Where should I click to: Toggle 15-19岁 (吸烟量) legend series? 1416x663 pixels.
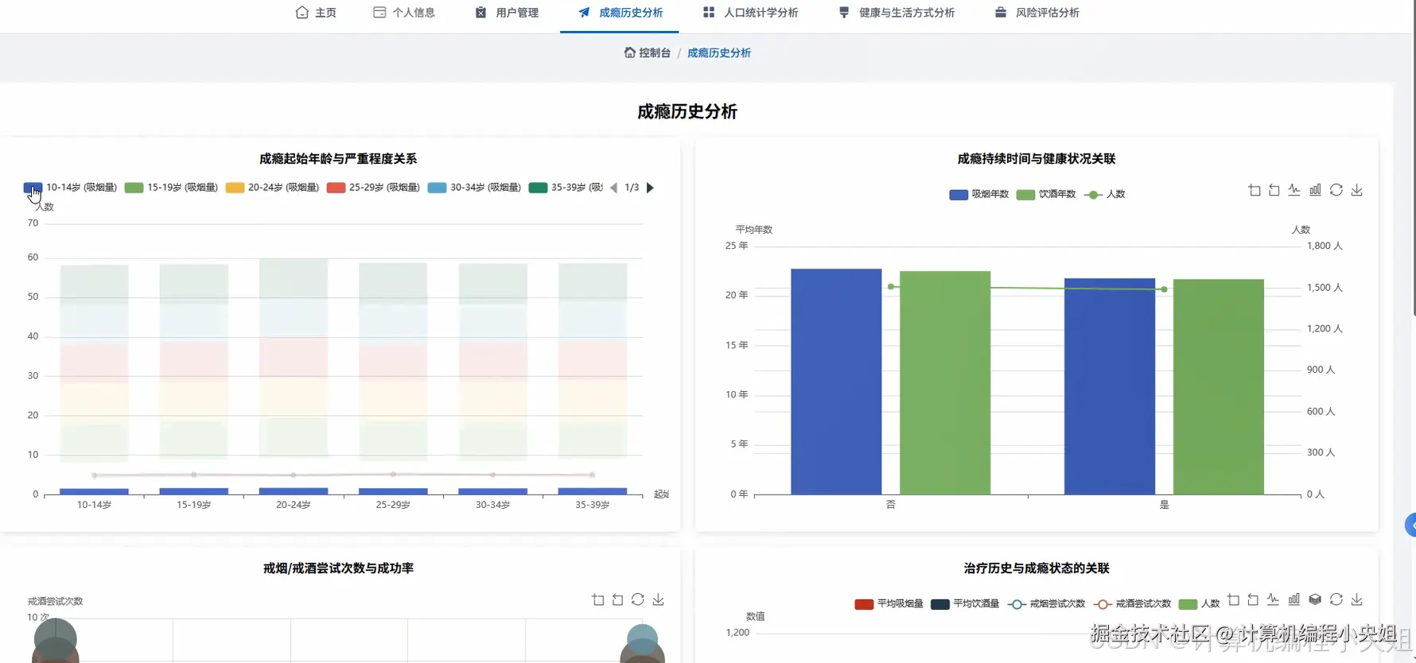pyautogui.click(x=171, y=188)
